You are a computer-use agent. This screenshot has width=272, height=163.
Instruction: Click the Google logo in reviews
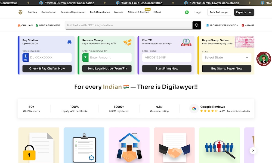(194, 109)
